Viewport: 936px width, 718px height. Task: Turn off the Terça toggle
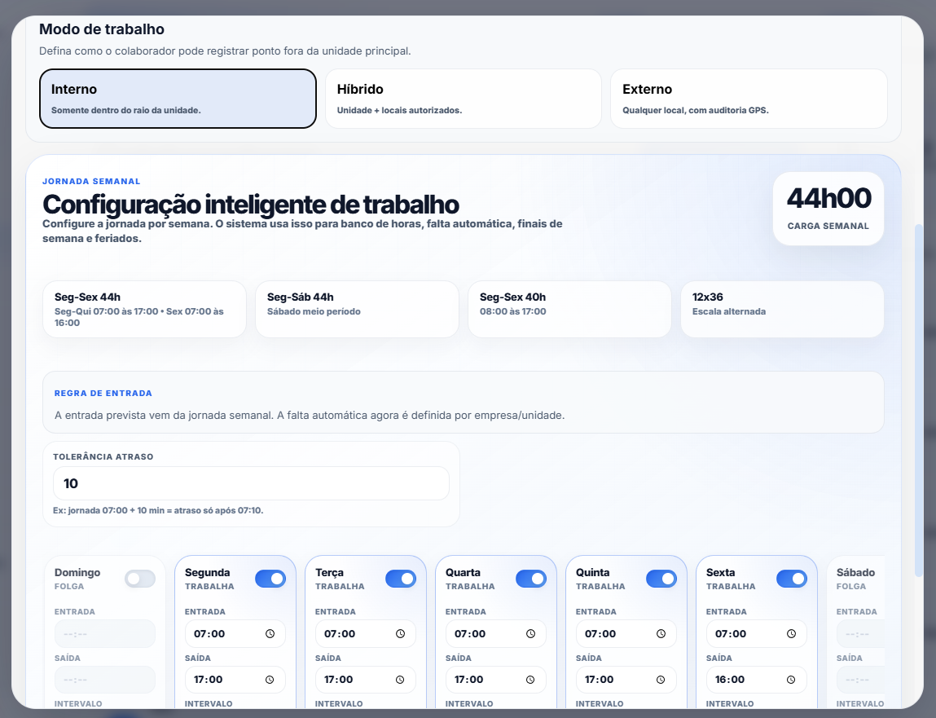click(x=401, y=579)
